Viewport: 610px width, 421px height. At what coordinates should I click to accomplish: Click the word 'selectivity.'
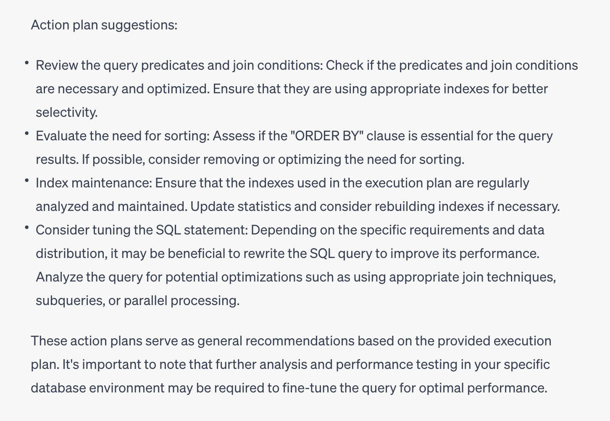pos(66,113)
